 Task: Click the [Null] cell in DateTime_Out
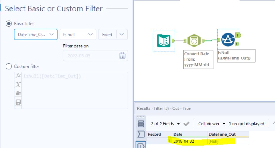pyautogui.click(x=228, y=141)
